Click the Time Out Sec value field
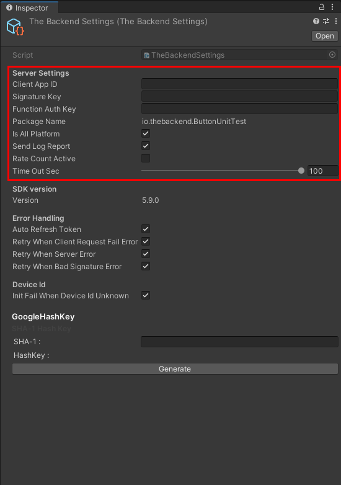 [323, 171]
